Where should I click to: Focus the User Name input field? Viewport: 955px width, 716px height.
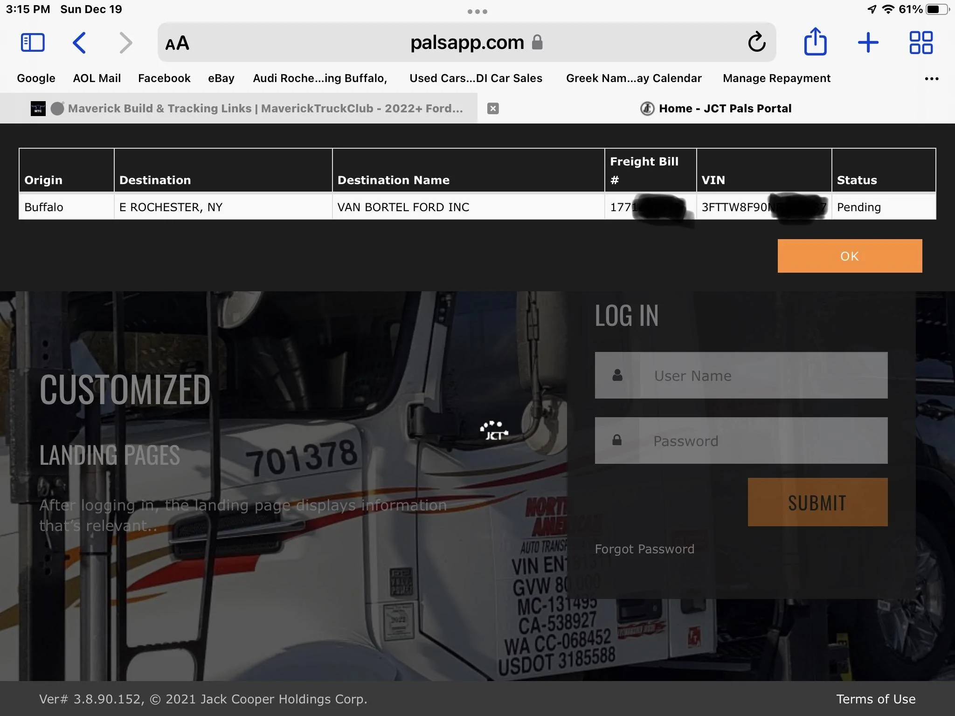tap(741, 375)
